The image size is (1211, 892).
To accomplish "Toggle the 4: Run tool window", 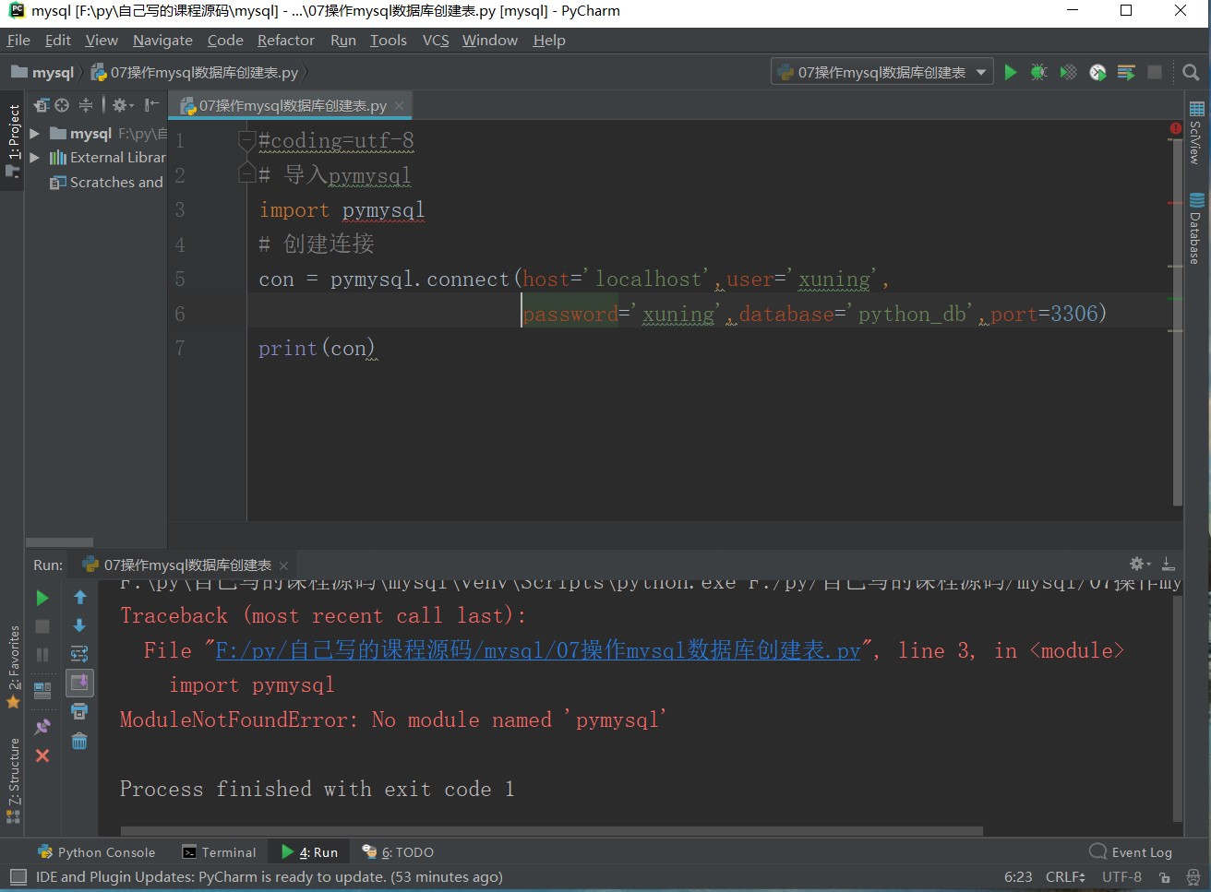I will [310, 852].
